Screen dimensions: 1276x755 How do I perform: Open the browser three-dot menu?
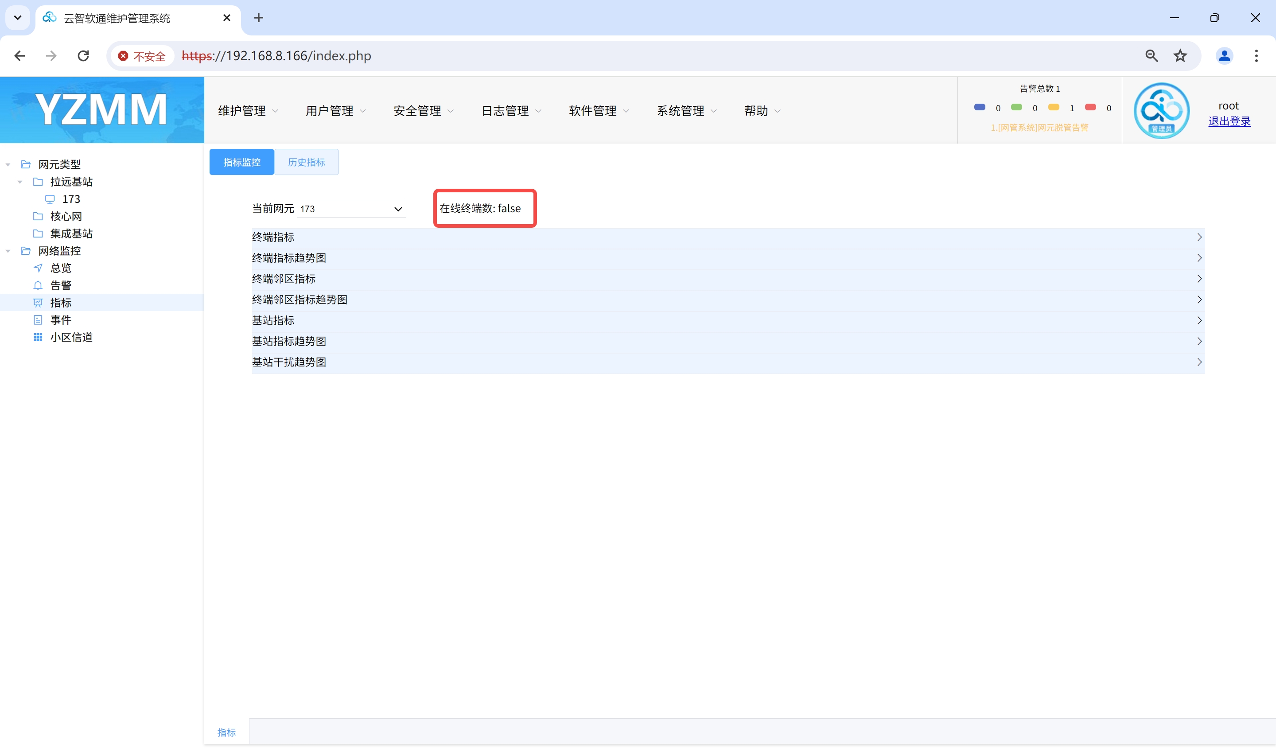[1256, 55]
